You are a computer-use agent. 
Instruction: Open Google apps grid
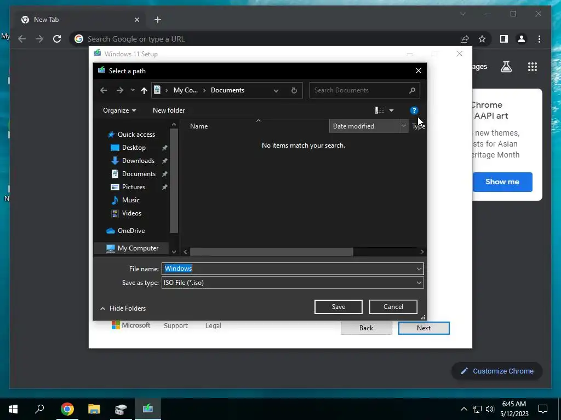[x=533, y=67]
